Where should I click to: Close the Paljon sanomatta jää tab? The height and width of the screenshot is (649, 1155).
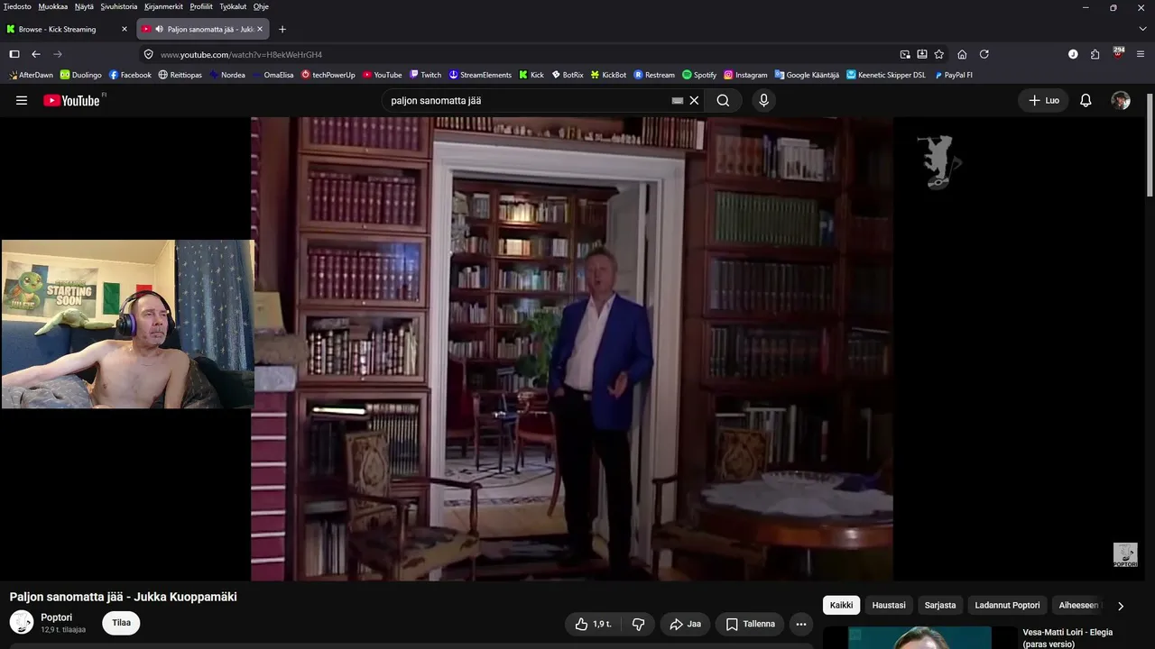260,29
